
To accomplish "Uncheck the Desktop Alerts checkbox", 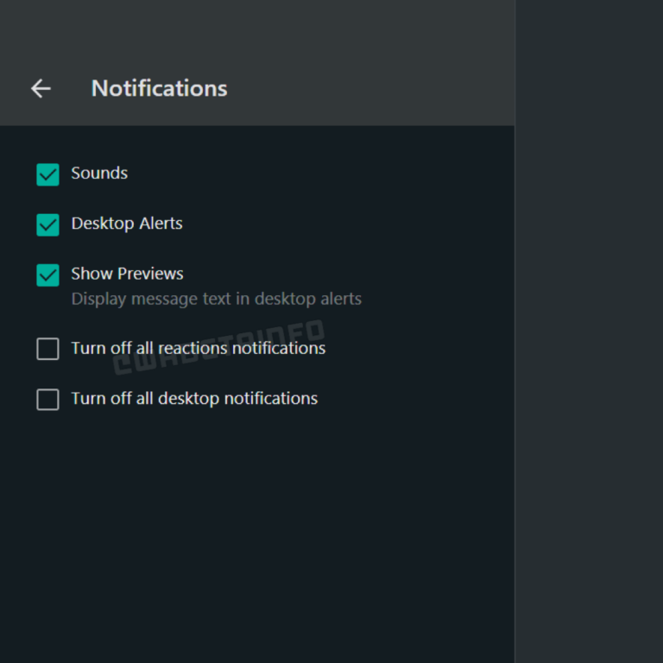I will (x=47, y=224).
